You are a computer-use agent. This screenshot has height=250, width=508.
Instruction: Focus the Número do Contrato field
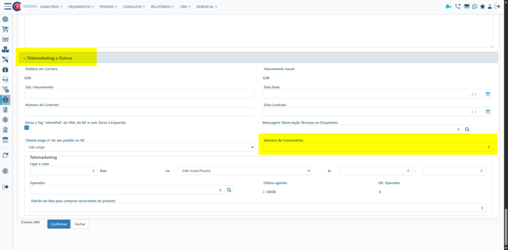pyautogui.click(x=139, y=112)
